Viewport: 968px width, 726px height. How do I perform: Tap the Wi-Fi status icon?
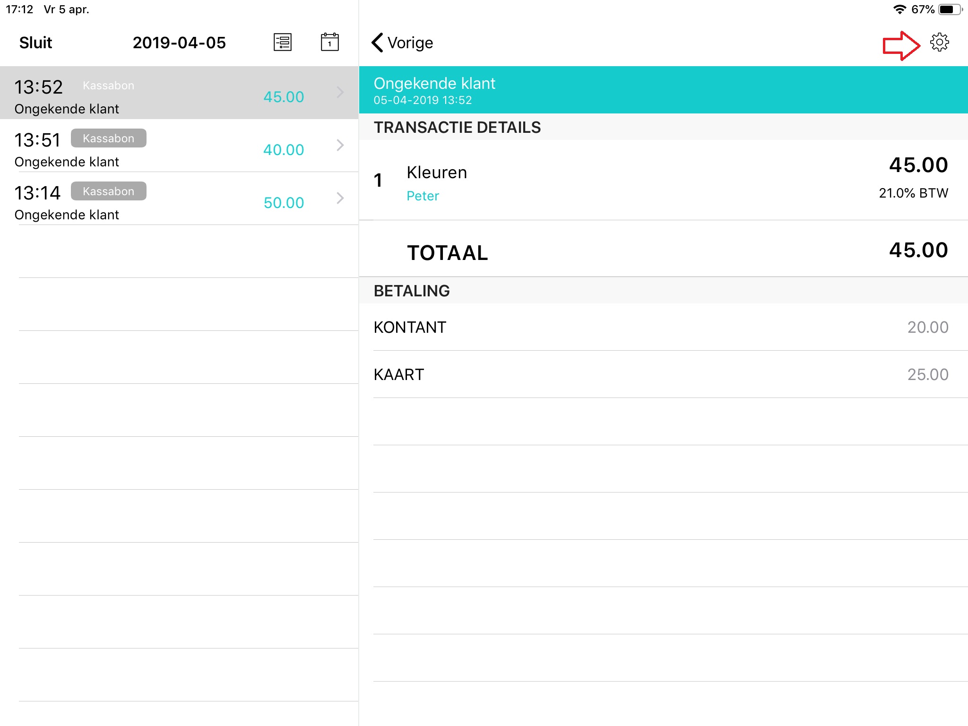coord(899,9)
